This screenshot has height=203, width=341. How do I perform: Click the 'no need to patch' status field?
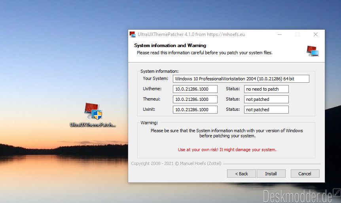[266, 89]
